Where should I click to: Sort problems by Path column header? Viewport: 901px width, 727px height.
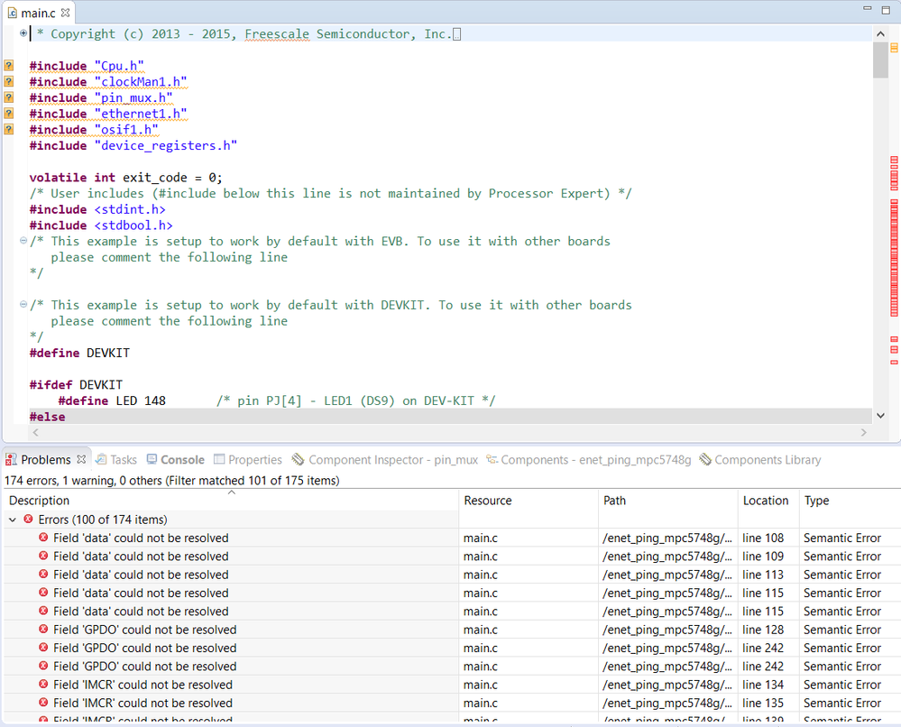point(668,500)
